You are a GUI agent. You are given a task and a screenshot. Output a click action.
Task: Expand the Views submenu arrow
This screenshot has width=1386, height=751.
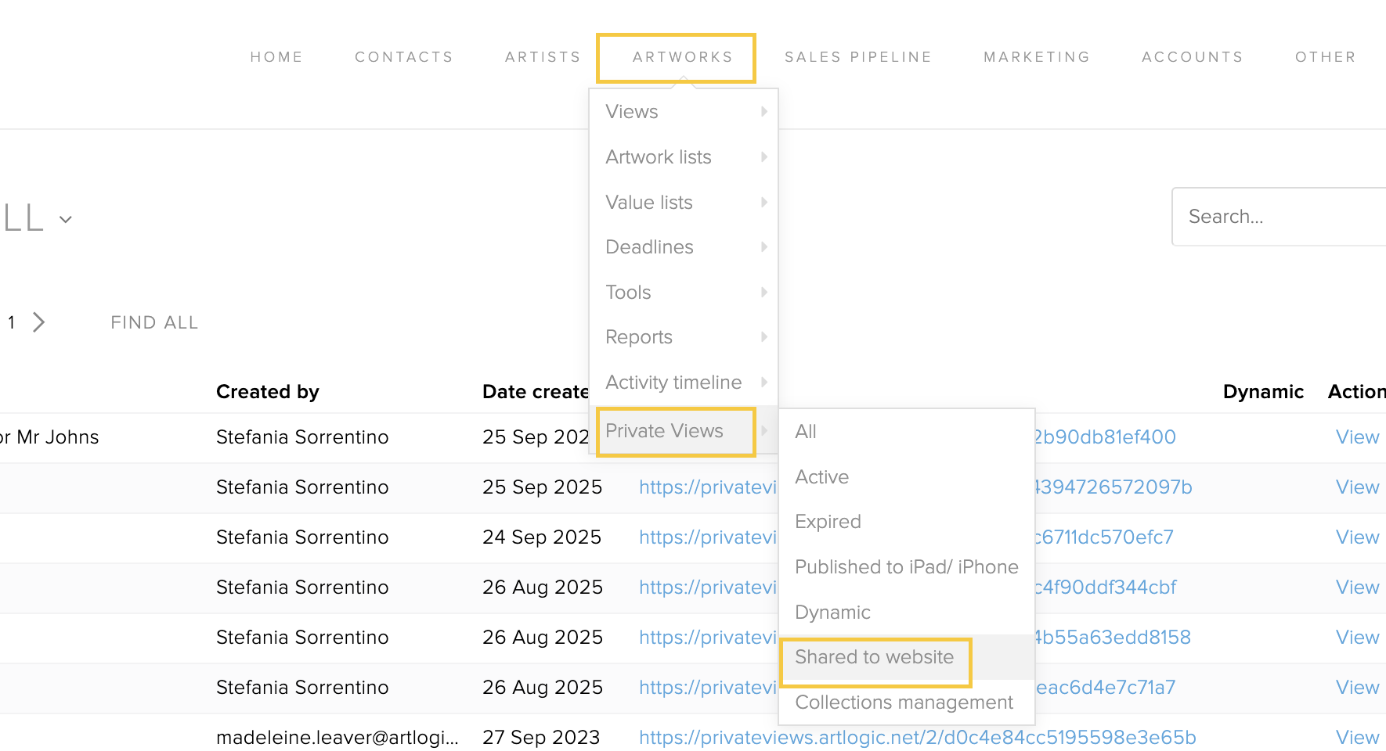(763, 112)
